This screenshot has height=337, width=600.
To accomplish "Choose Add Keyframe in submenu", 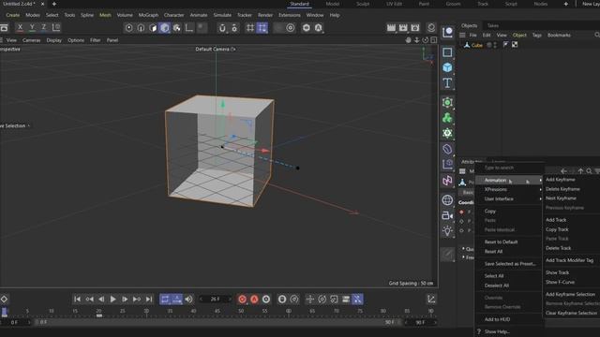I will [561, 180].
